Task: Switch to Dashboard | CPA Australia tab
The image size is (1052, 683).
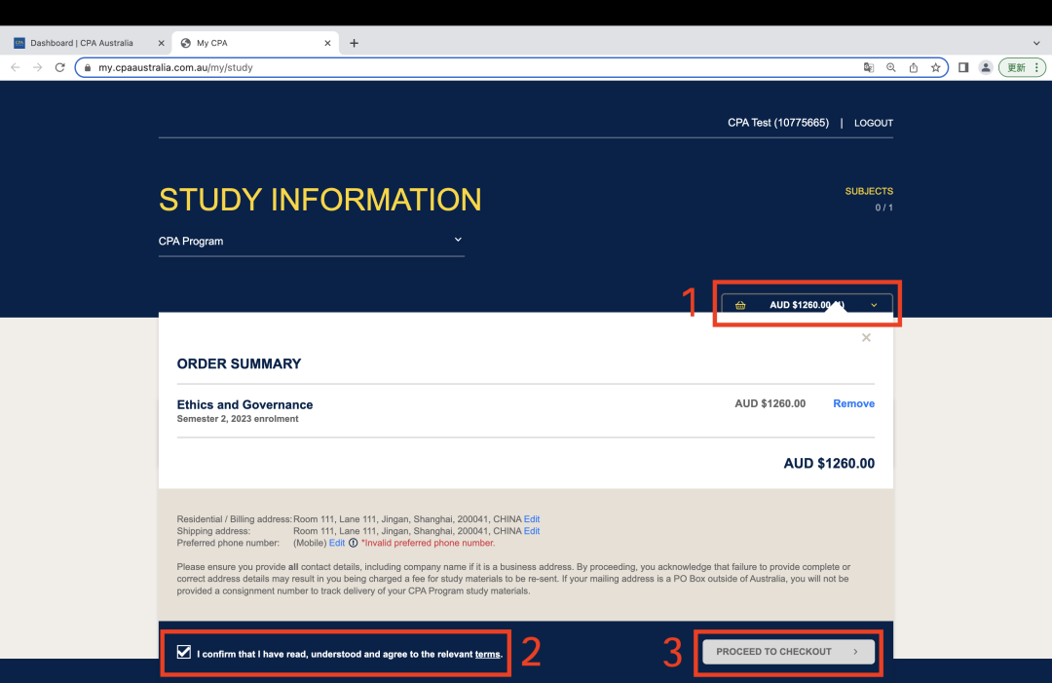Action: click(83, 43)
